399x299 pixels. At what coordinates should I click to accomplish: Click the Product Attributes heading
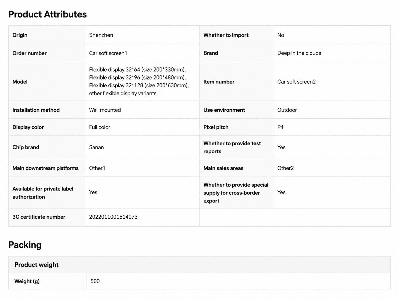pyautogui.click(x=47, y=14)
